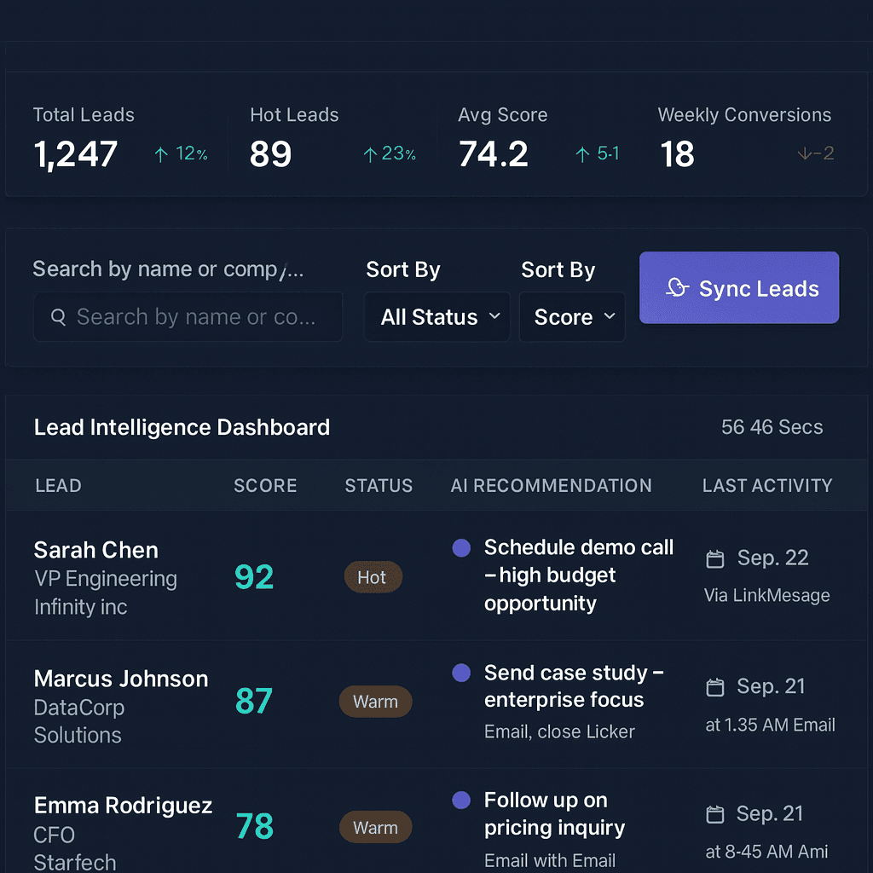Click calendar icon in Marcus Johnson's row
Viewport: 873px width, 873px height.
(715, 687)
